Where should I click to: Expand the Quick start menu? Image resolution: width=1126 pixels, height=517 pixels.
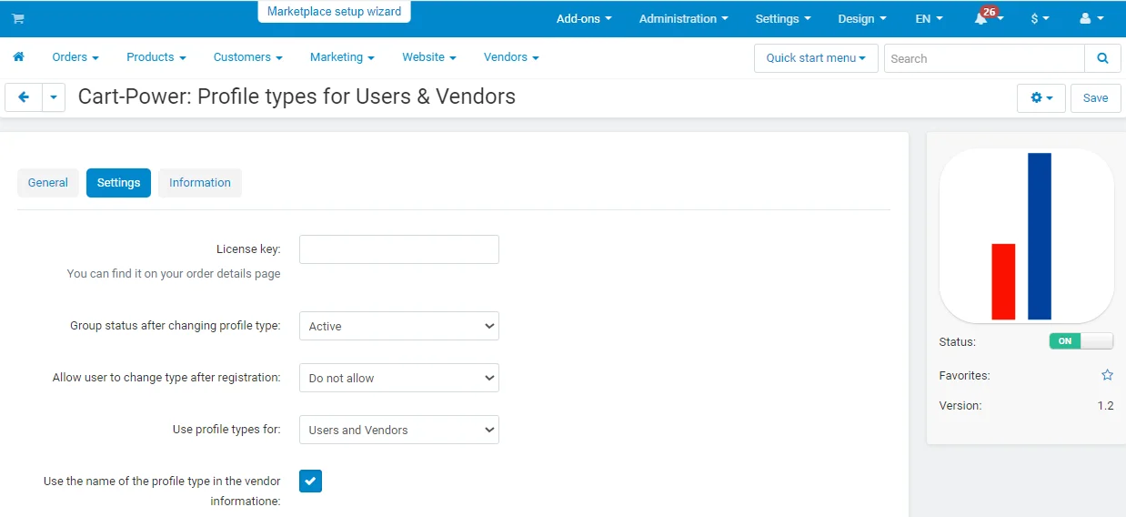coord(815,58)
